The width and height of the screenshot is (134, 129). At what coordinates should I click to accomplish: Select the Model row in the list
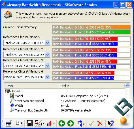[65, 96]
